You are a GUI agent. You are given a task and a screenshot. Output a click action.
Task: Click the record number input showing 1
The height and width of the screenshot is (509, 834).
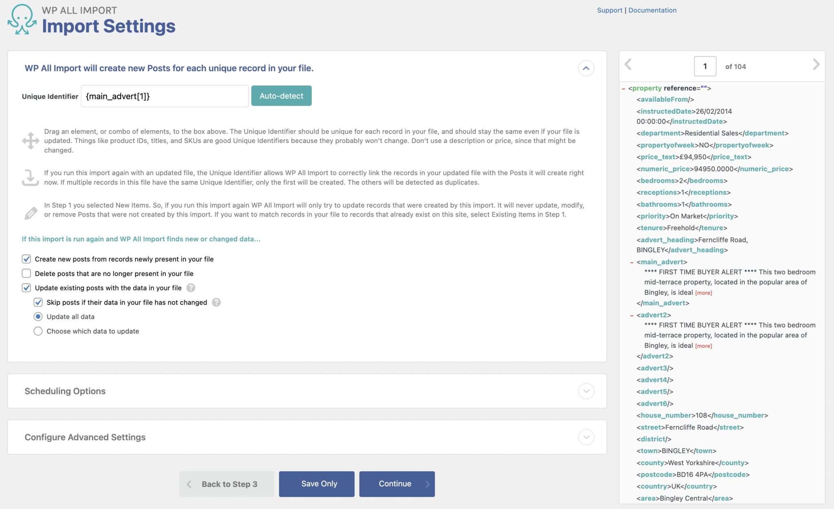tap(705, 65)
